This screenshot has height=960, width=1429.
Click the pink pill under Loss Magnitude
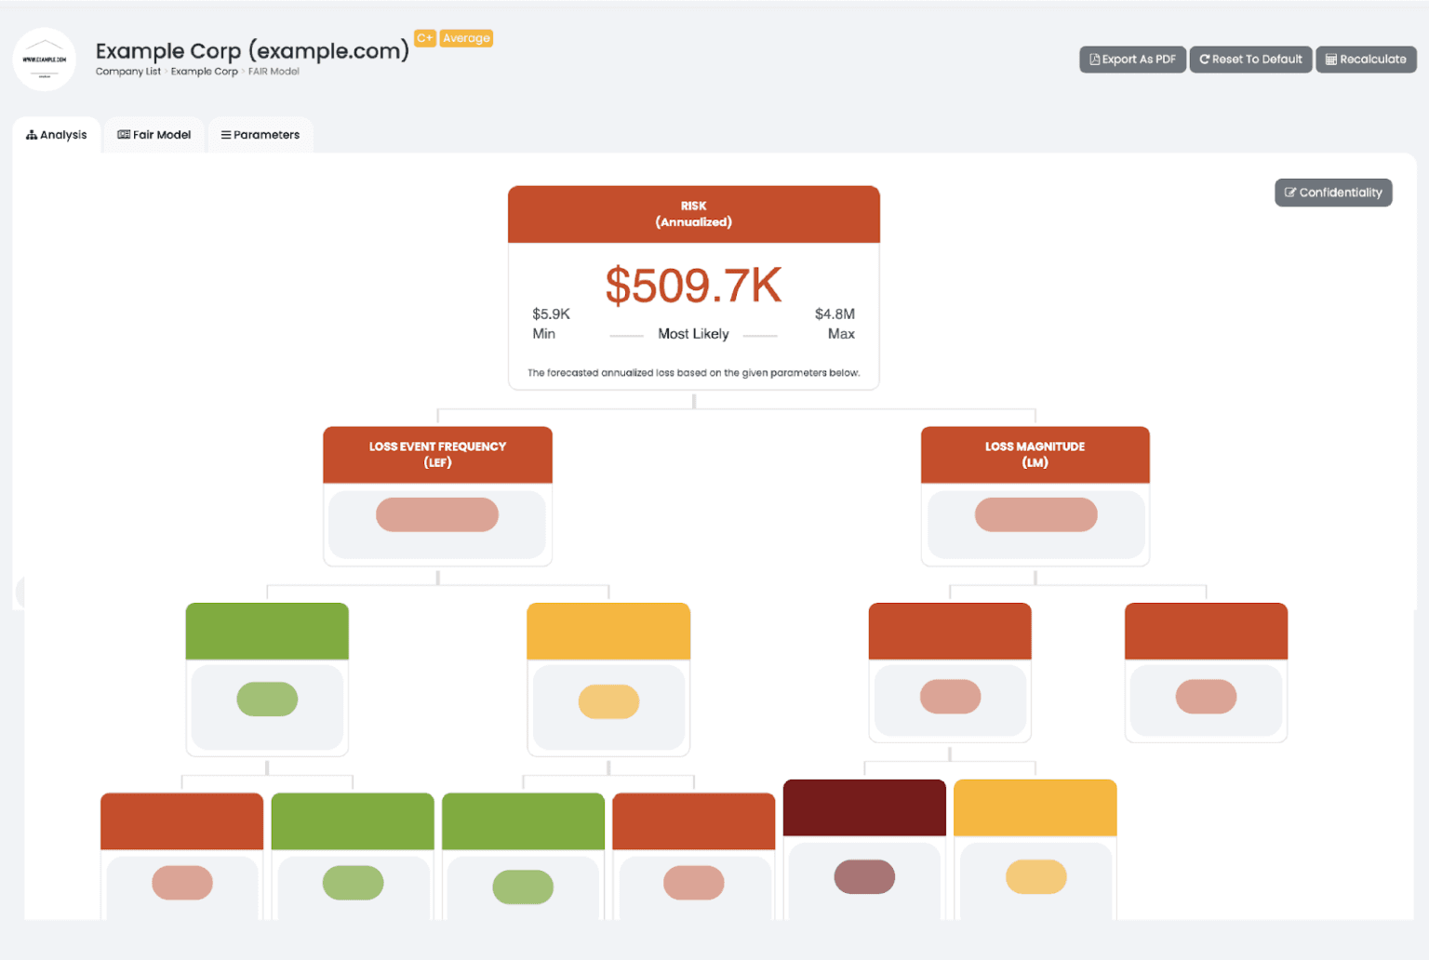(1035, 514)
